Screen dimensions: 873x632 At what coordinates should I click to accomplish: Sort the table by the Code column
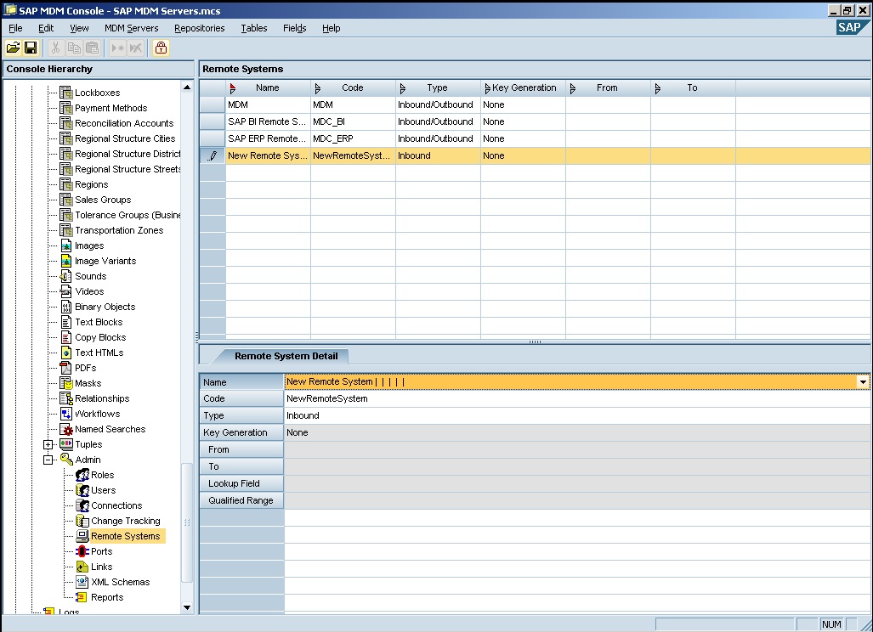click(354, 87)
